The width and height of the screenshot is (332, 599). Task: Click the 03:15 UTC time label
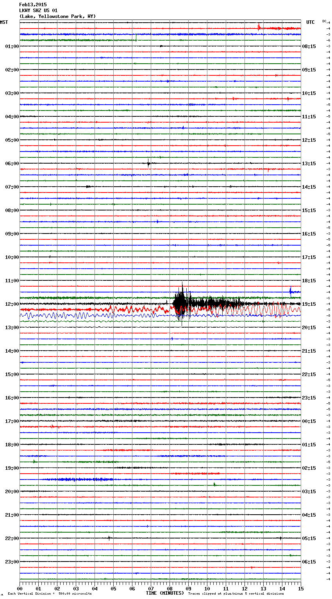click(309, 492)
